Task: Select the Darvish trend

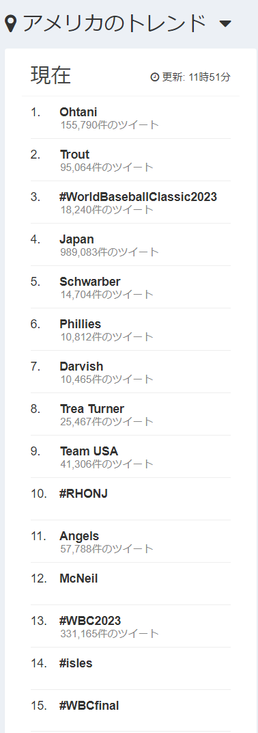Action: pyautogui.click(x=82, y=366)
